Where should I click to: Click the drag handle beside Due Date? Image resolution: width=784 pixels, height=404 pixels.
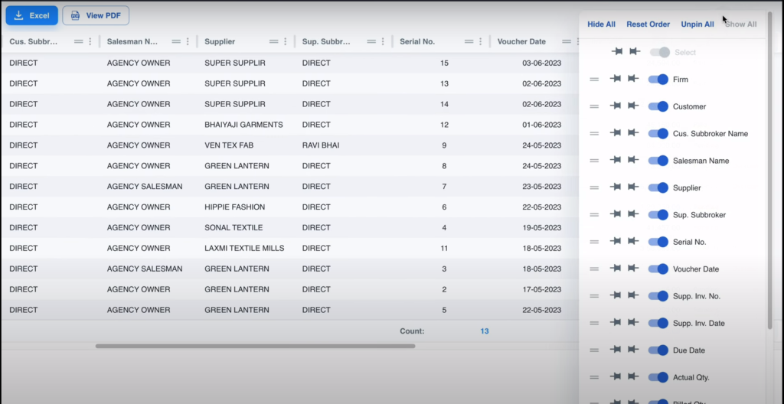pyautogui.click(x=594, y=350)
